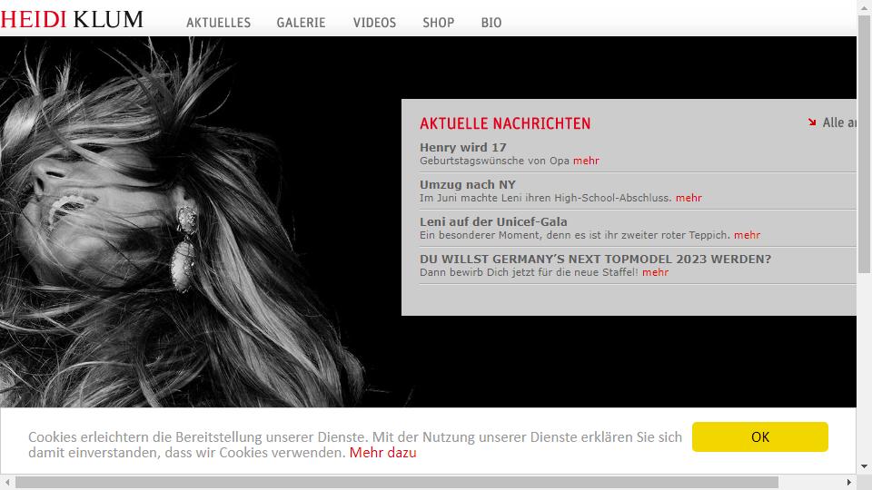
Task: Open the Shop page
Action: (x=438, y=23)
